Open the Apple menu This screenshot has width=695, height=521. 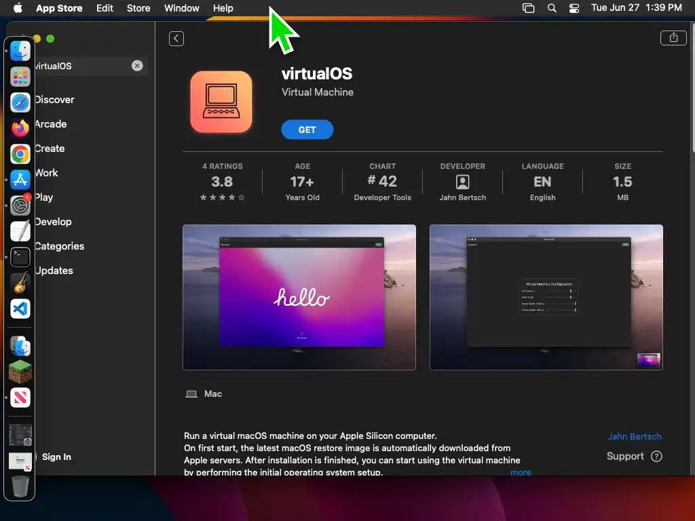pyautogui.click(x=18, y=8)
